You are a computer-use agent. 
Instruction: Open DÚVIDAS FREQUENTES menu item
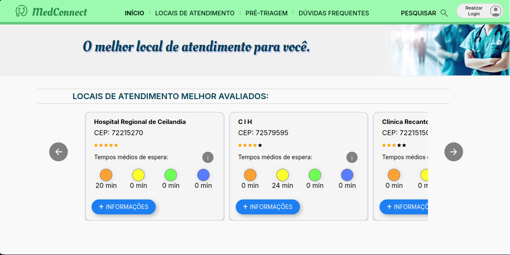pos(334,13)
